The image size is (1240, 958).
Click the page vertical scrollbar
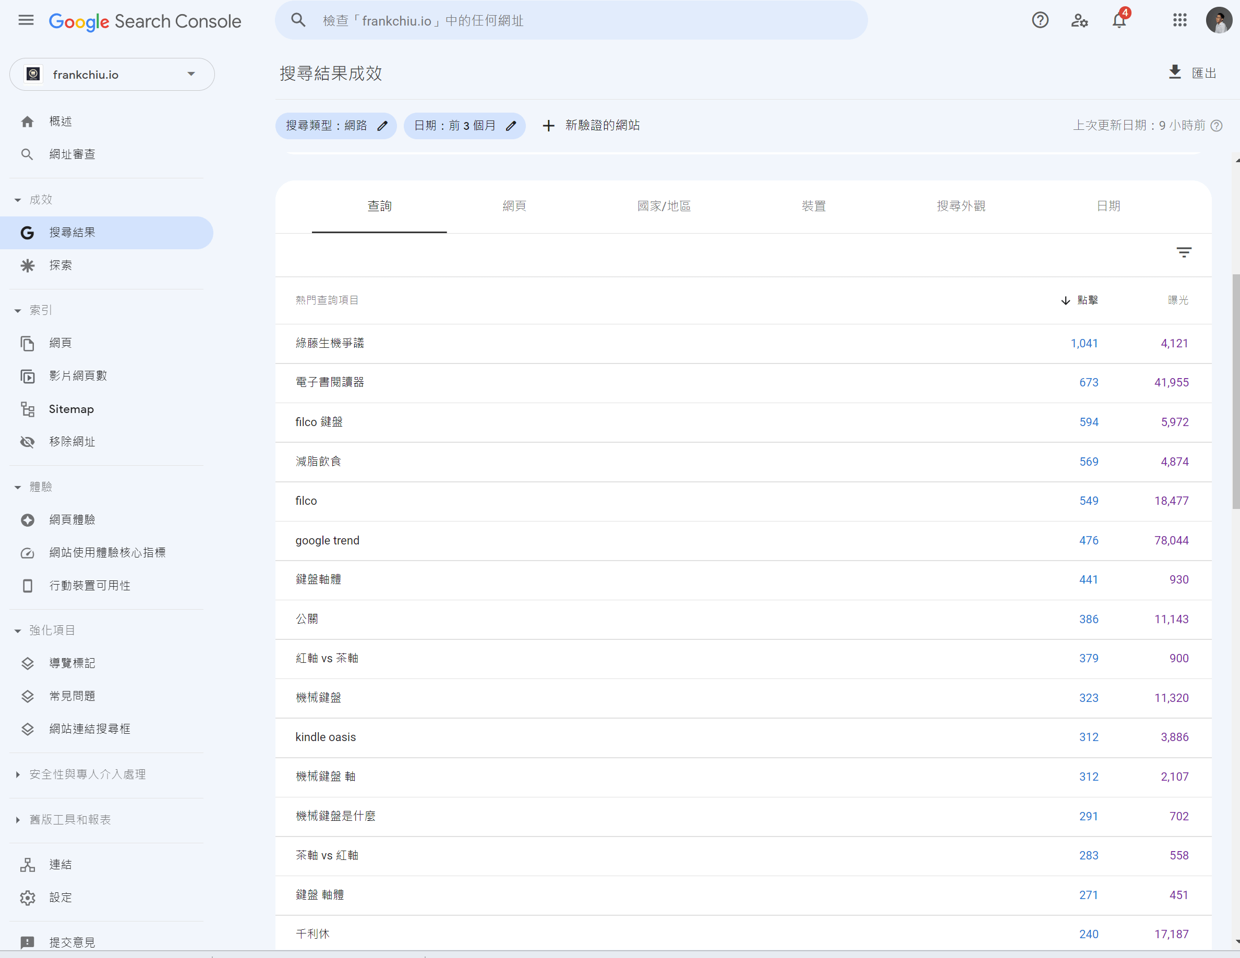tap(1235, 392)
